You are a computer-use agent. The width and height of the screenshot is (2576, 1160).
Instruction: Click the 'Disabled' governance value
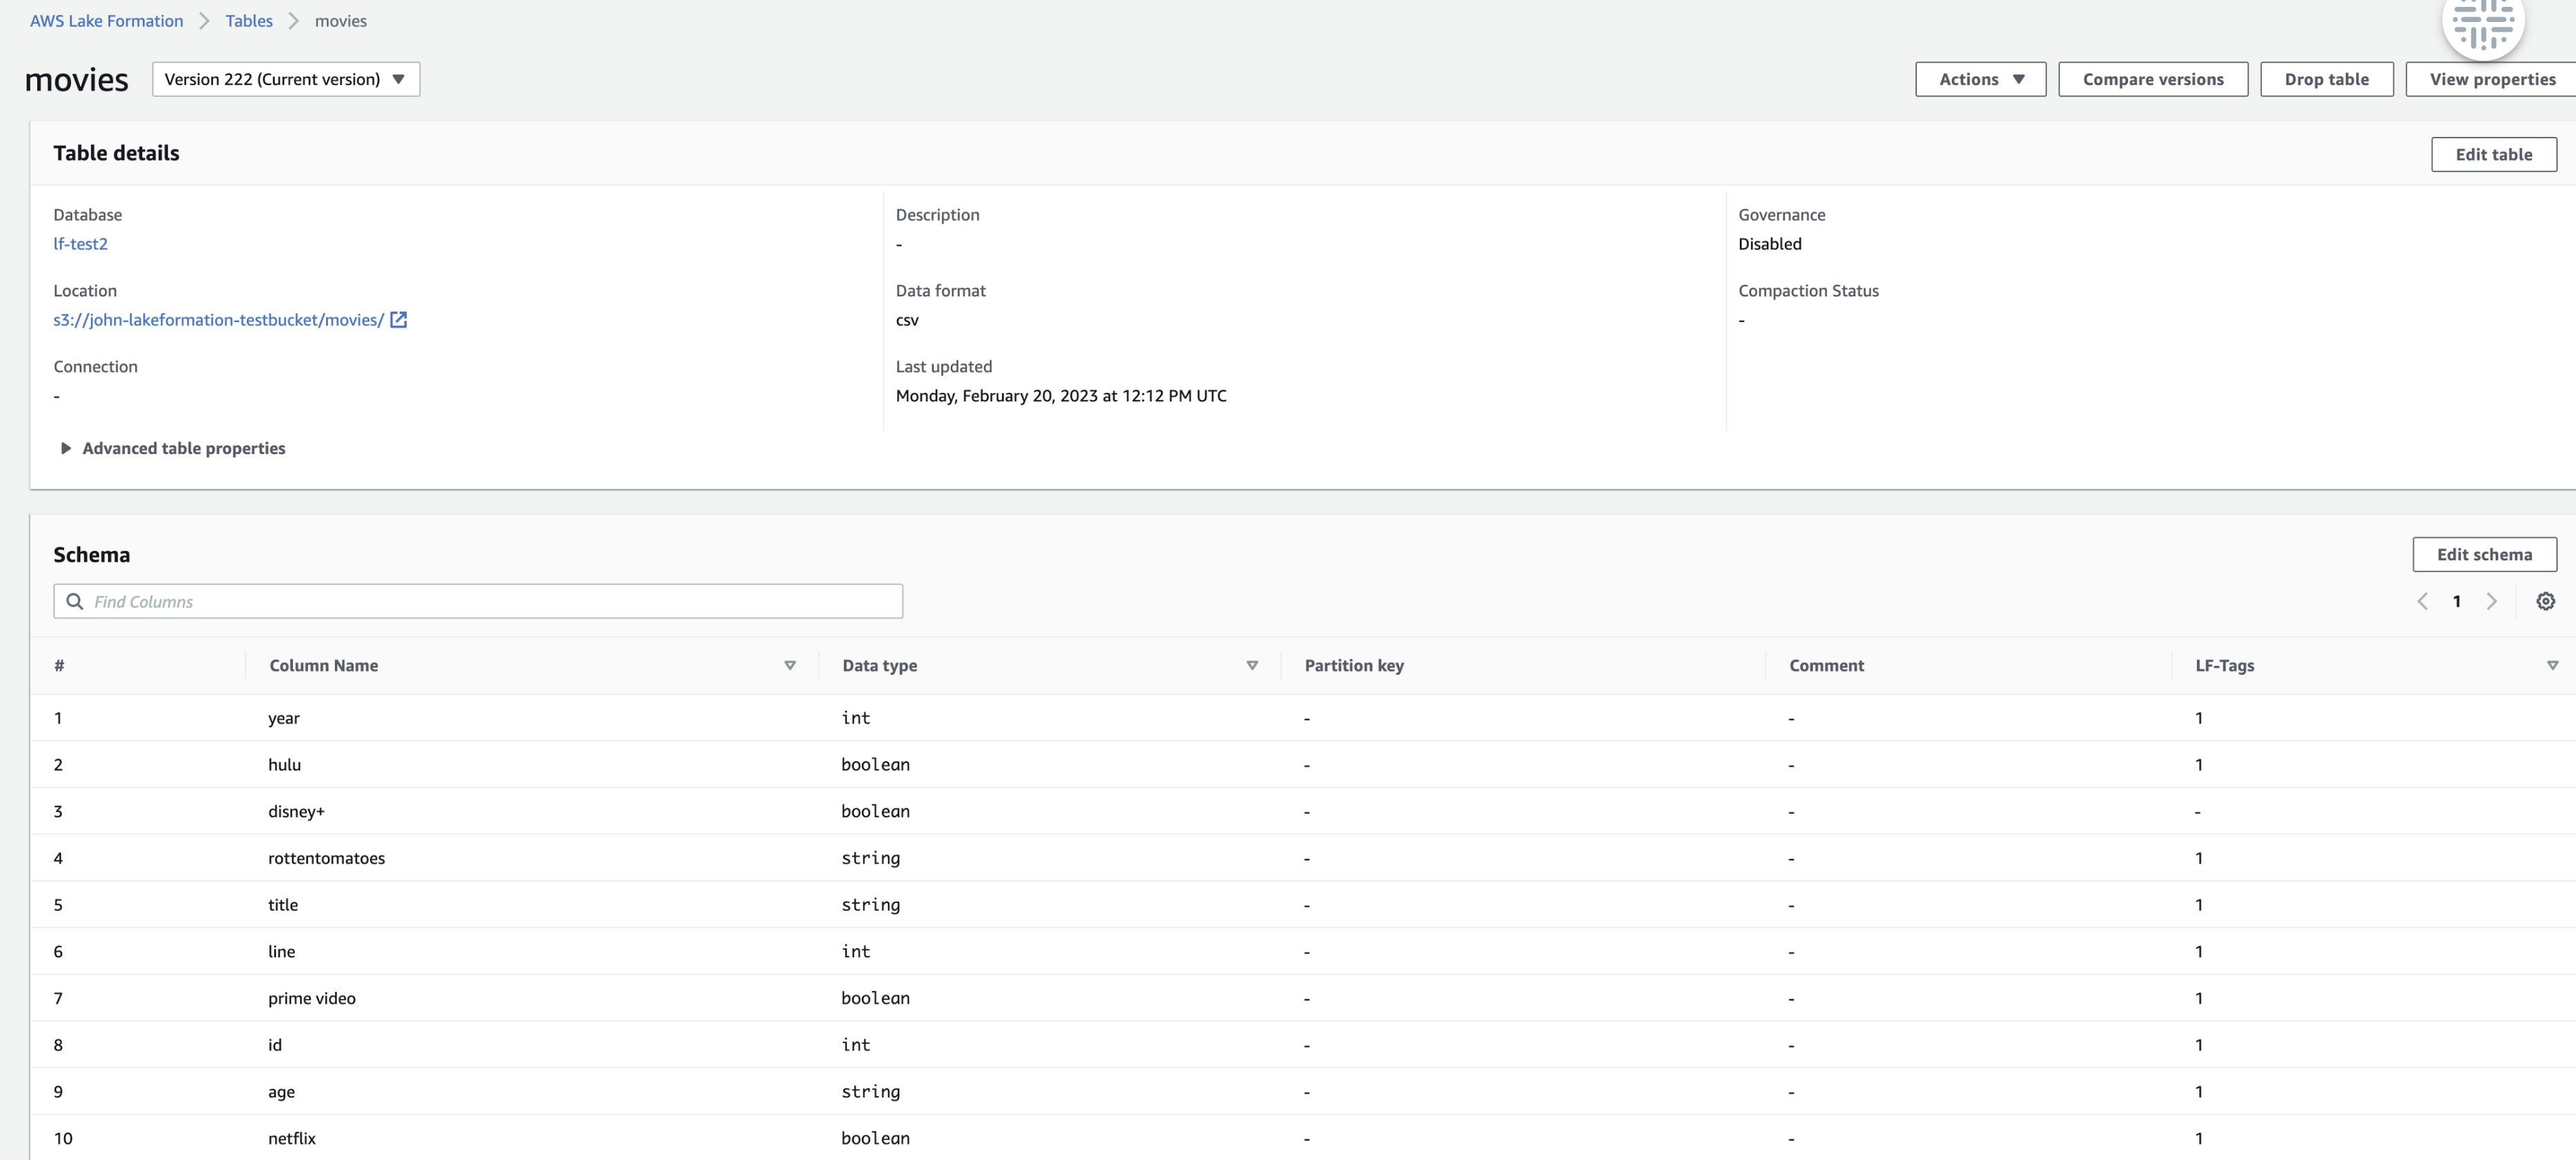pos(1769,244)
